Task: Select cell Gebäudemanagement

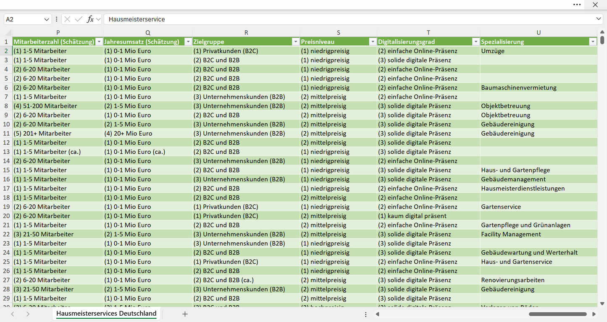Action: [x=539, y=179]
